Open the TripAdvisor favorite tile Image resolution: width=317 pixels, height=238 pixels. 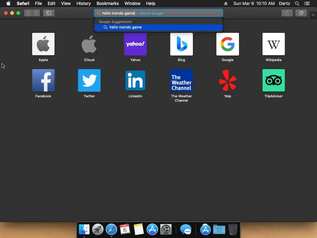[274, 80]
